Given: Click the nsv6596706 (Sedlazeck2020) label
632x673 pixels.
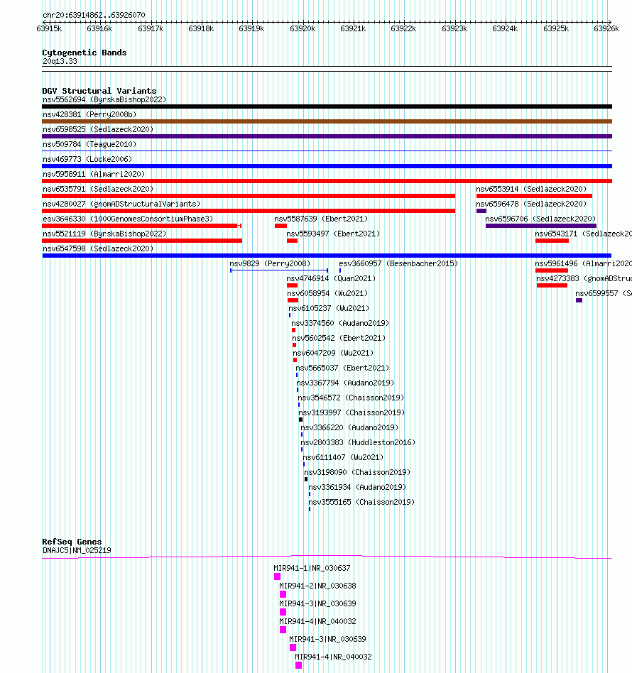Looking at the screenshot, I should pyautogui.click(x=540, y=219).
